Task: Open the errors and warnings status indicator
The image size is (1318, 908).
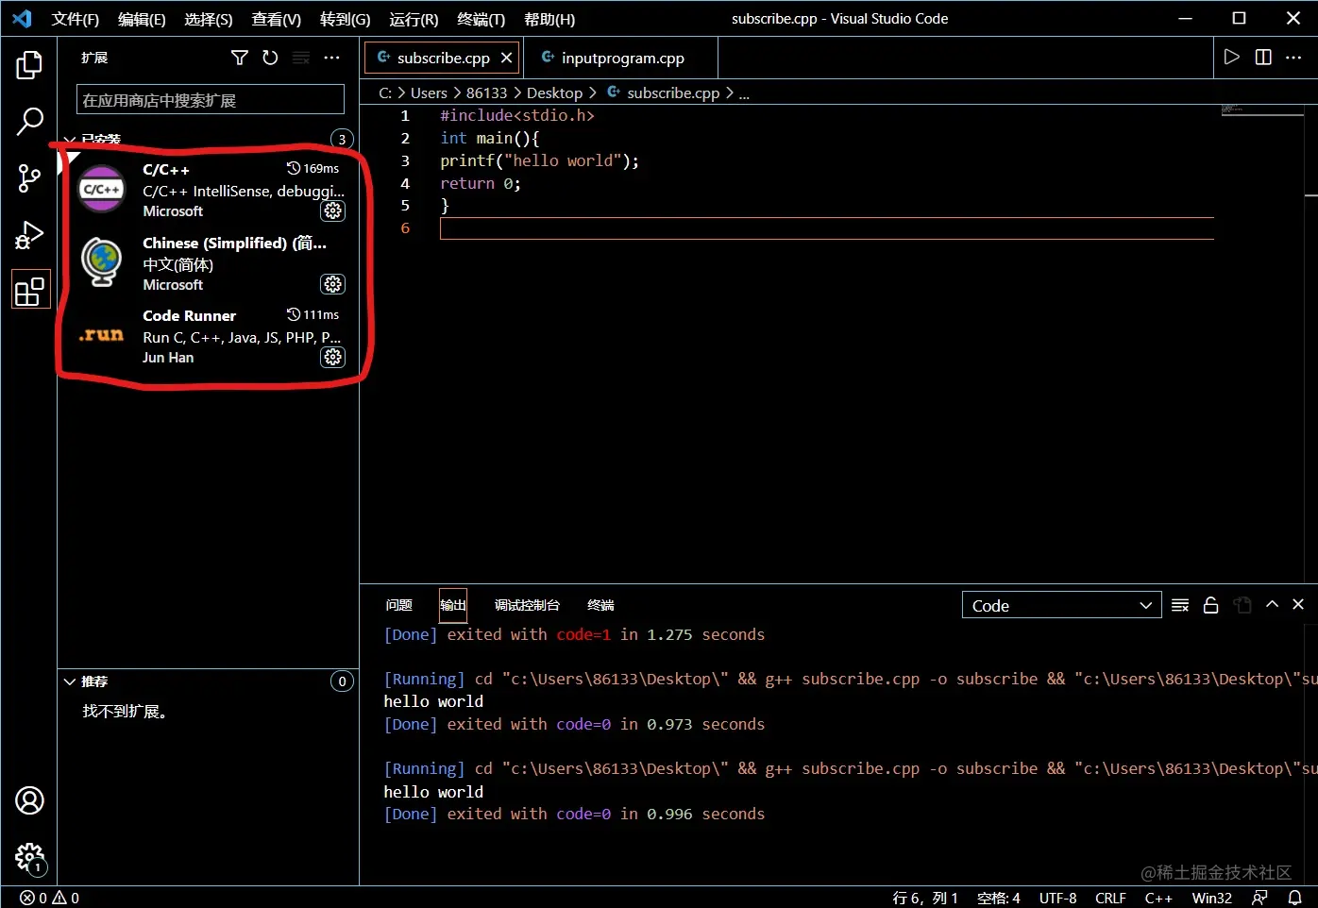Action: [50, 898]
